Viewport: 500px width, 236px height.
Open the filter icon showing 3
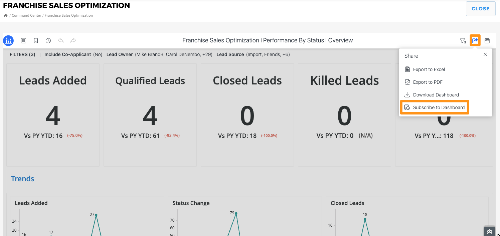pyautogui.click(x=463, y=41)
